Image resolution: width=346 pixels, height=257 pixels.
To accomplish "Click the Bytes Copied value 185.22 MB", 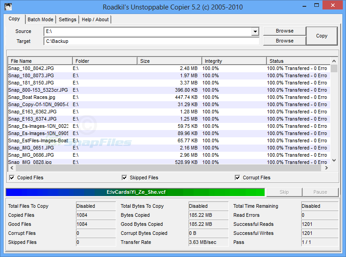I will point(209,215).
